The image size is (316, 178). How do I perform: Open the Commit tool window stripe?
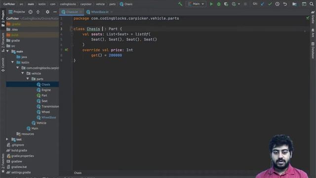click(3, 65)
